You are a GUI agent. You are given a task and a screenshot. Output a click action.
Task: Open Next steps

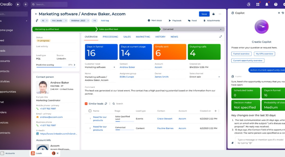click(154, 21)
